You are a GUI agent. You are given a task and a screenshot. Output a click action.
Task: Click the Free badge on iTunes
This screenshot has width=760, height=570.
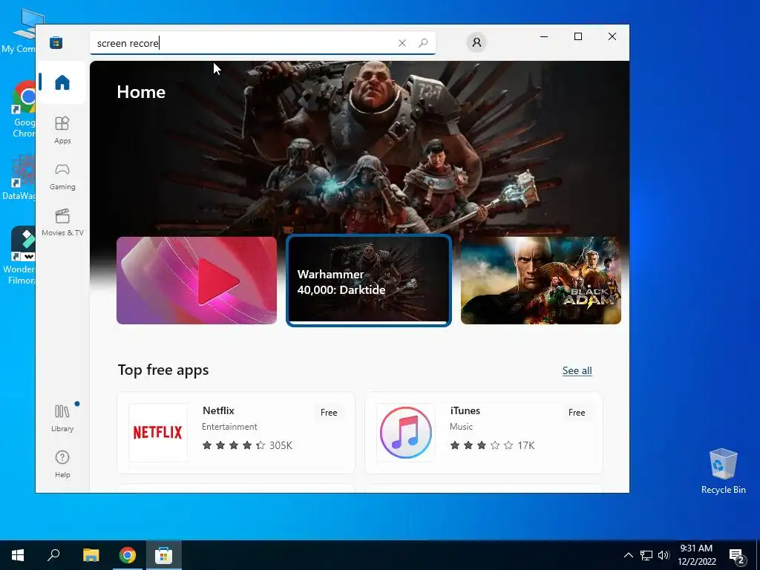tap(577, 413)
